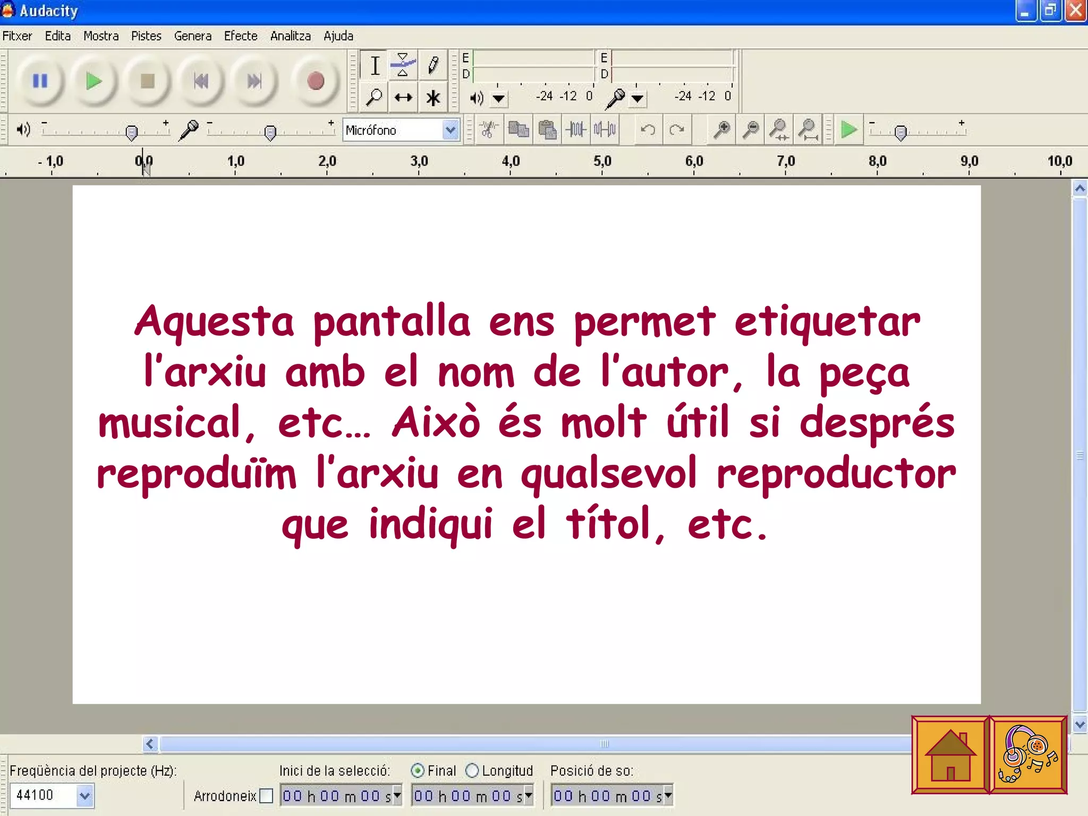Select the Envelope tool
This screenshot has height=816, width=1088.
(403, 65)
